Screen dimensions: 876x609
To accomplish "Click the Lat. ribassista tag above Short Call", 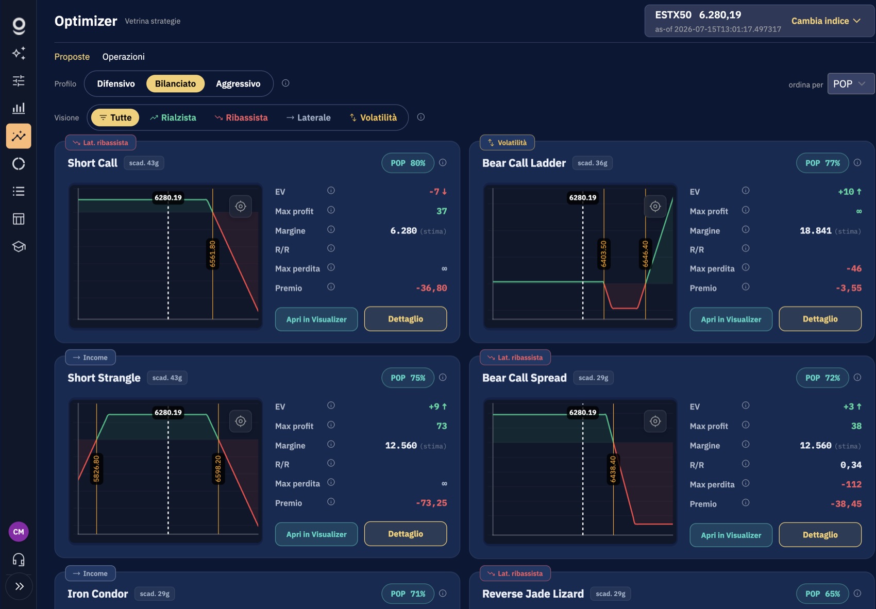I will coord(100,143).
